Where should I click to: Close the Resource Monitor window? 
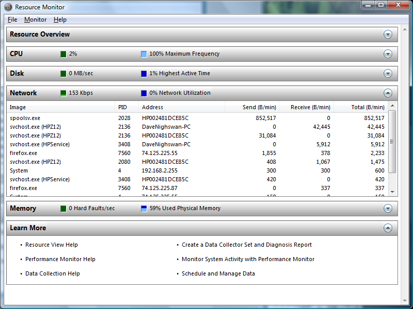tap(398, 5)
